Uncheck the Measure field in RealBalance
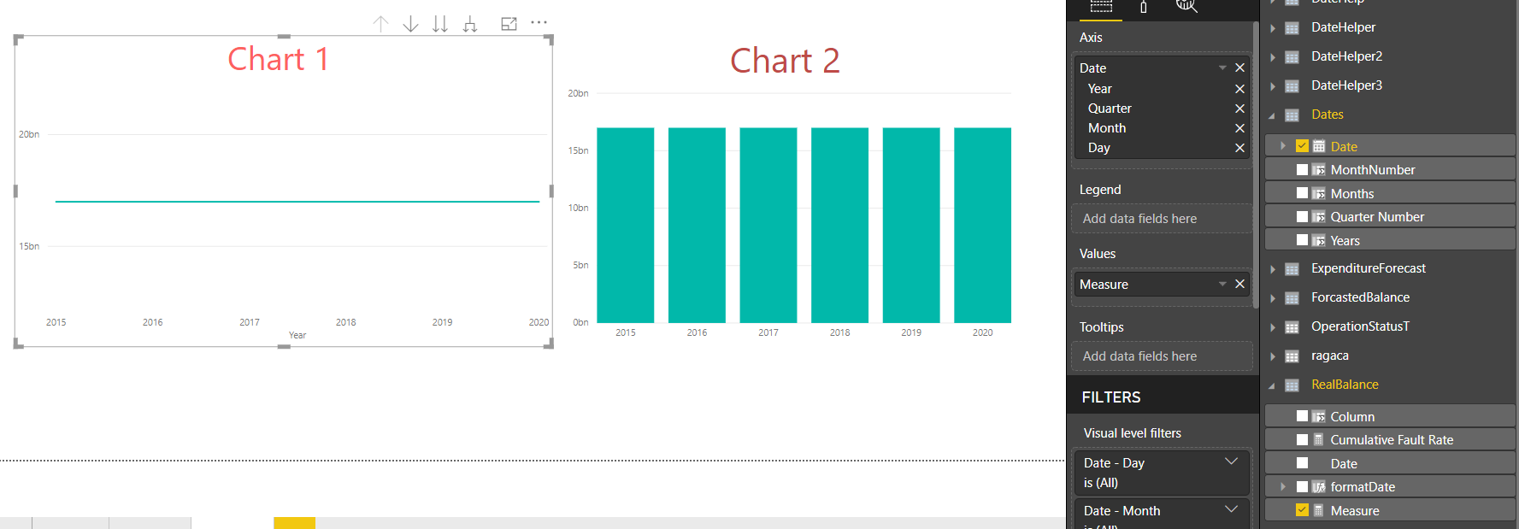This screenshot has height=529, width=1519. 1302,510
